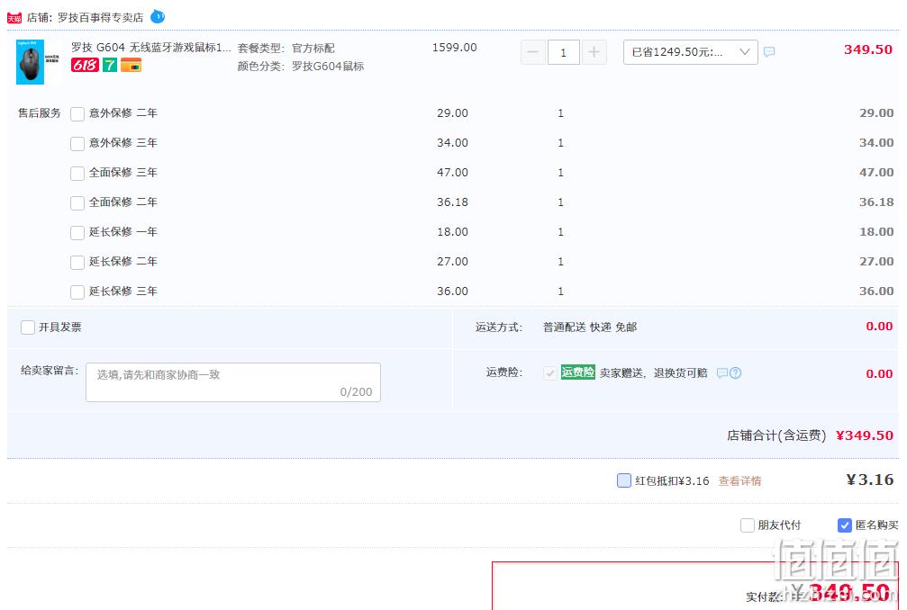Viewport: 907px width, 610px height.
Task: Open the blue Wangwang chat icon
Action: tap(158, 17)
